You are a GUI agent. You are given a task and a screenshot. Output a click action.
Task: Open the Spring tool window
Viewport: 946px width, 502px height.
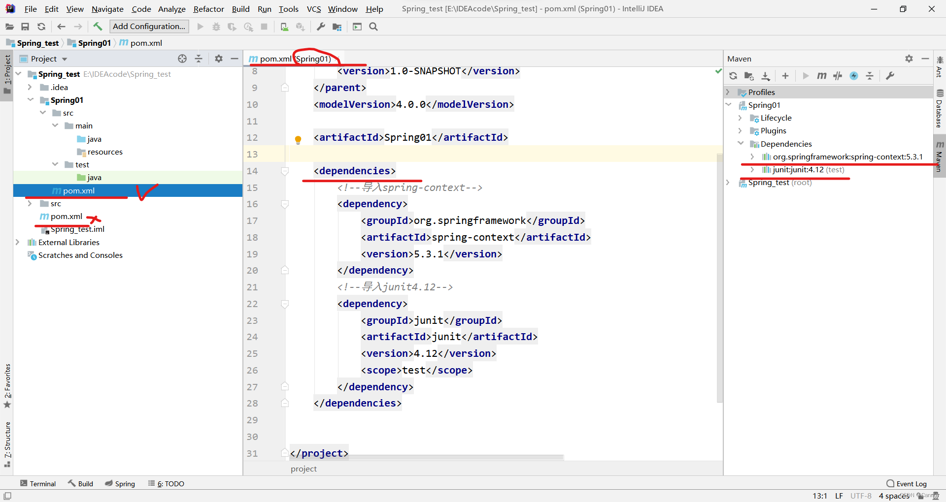(120, 483)
